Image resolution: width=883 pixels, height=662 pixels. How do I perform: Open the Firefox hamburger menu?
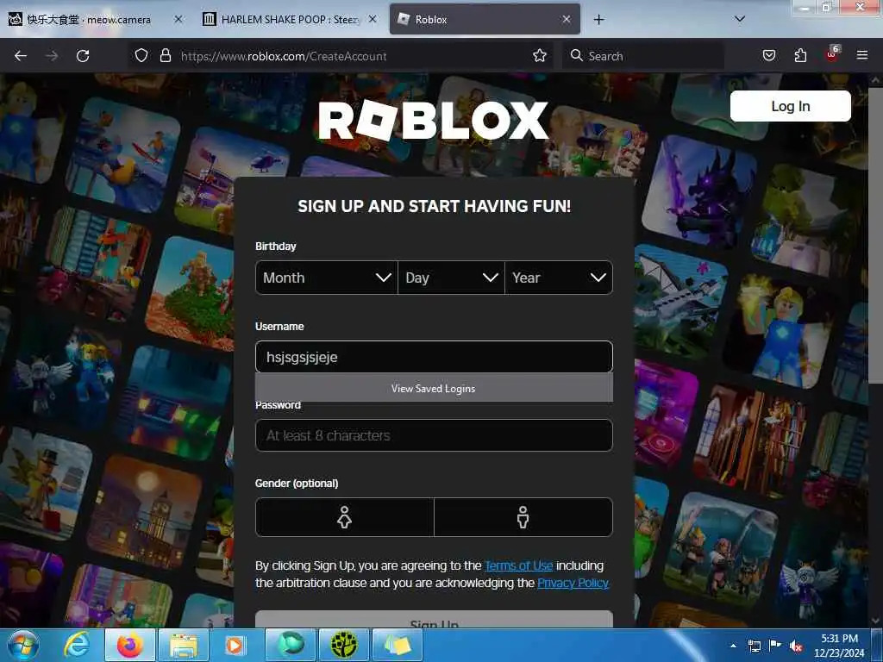click(862, 56)
